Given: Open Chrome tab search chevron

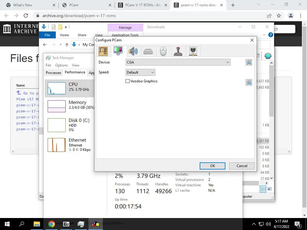Looking at the screenshot, I should click(x=258, y=4).
